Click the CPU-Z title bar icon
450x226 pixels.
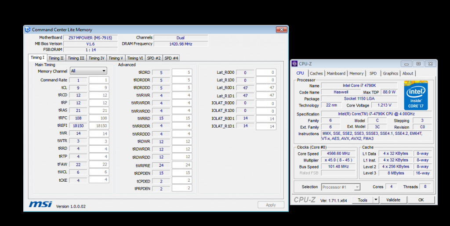coord(294,64)
